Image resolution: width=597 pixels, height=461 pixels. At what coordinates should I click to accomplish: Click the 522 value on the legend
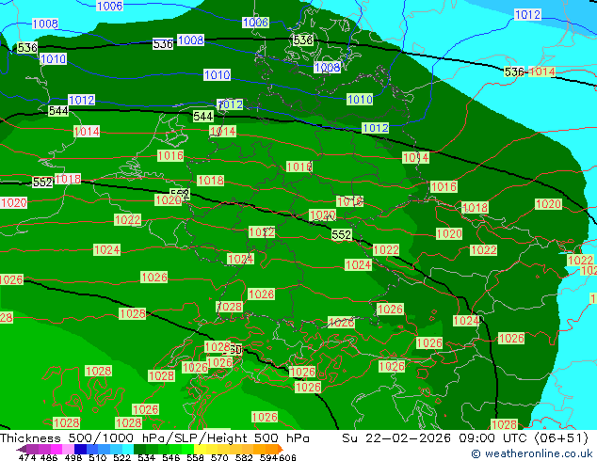121,457
